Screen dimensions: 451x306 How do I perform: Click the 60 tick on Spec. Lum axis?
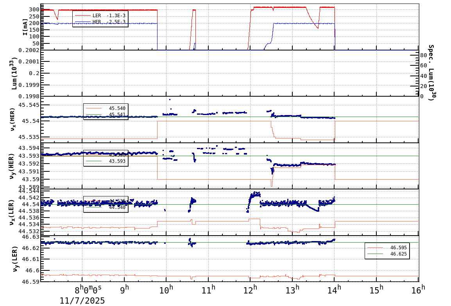click(423, 66)
